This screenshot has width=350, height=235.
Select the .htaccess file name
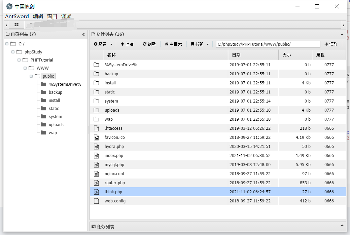113,128
